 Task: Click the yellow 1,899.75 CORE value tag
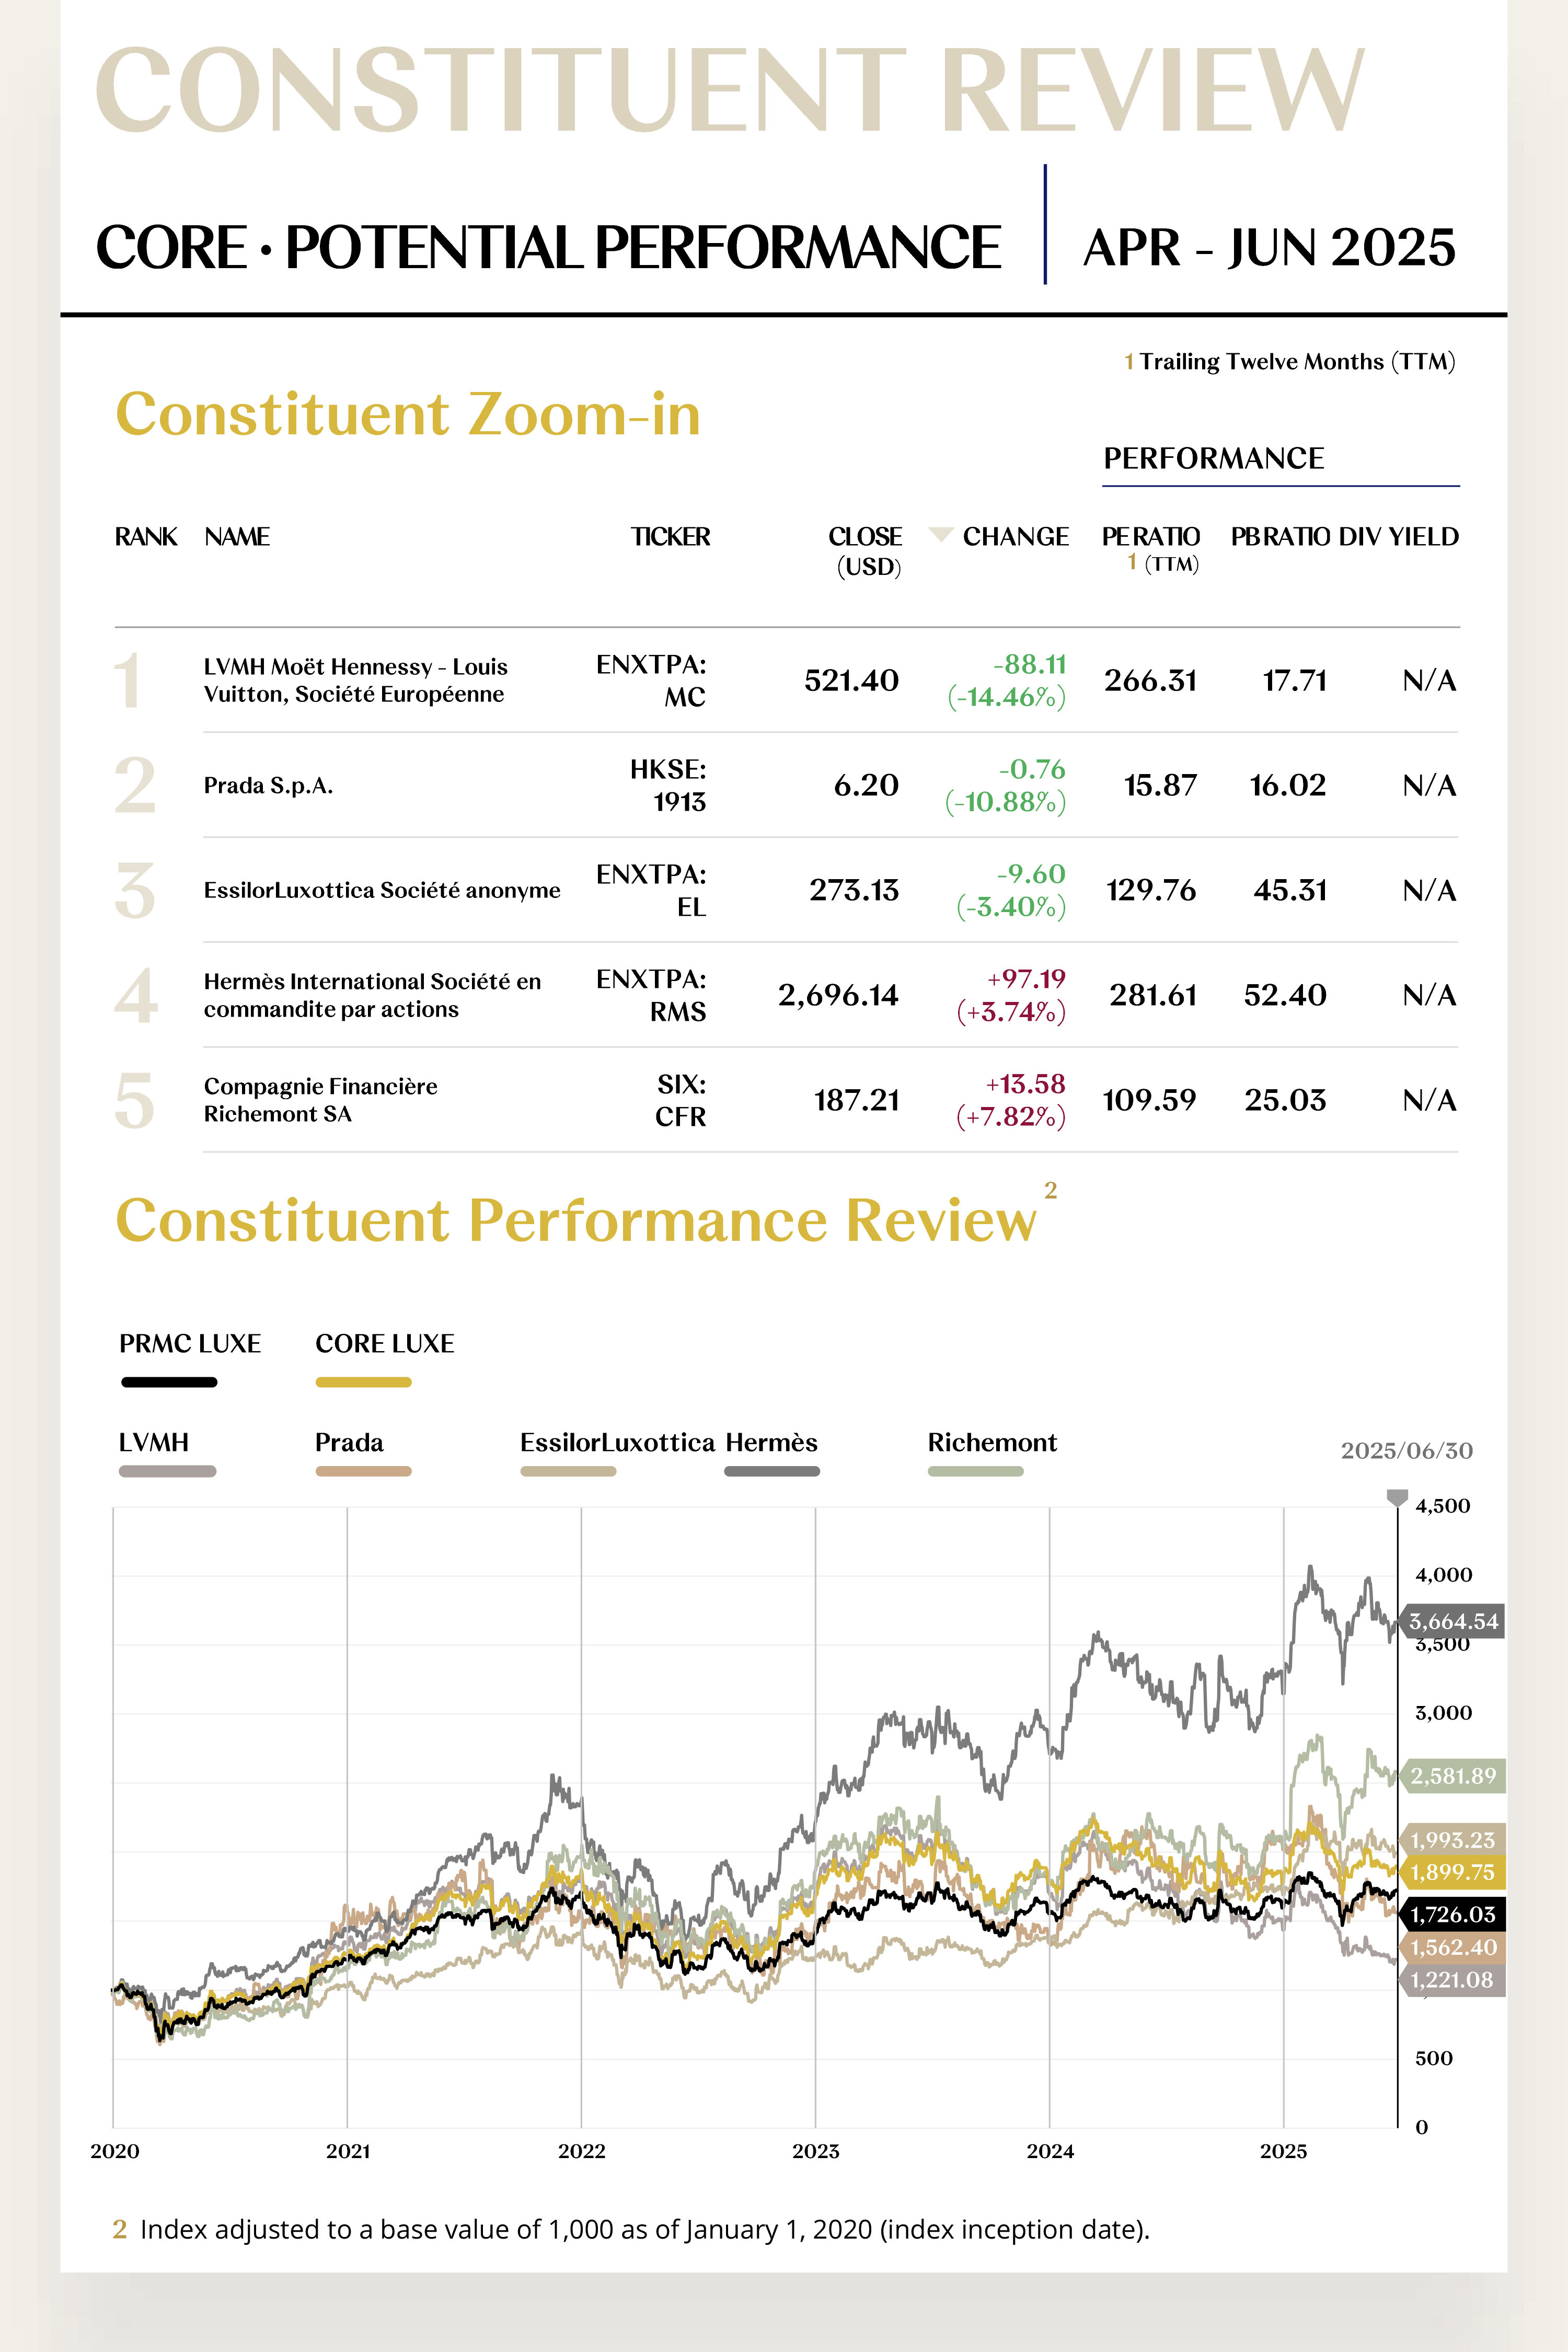1453,1872
